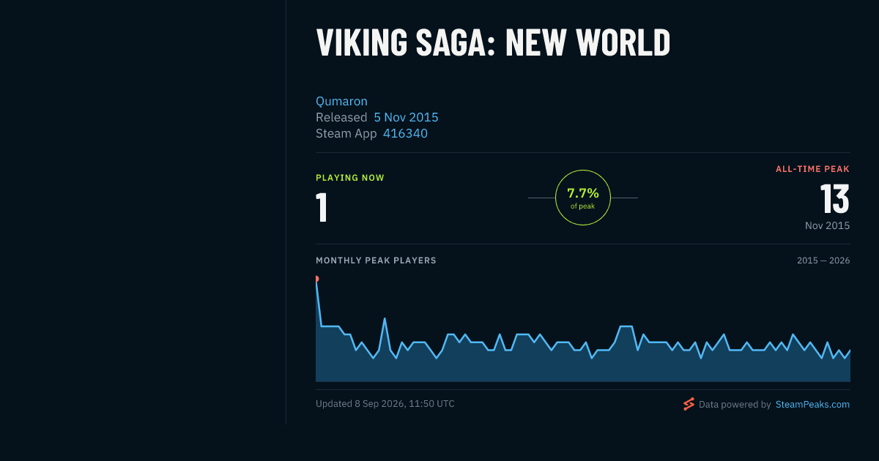Click the all-time peak value 13
The image size is (879, 461).
834,198
